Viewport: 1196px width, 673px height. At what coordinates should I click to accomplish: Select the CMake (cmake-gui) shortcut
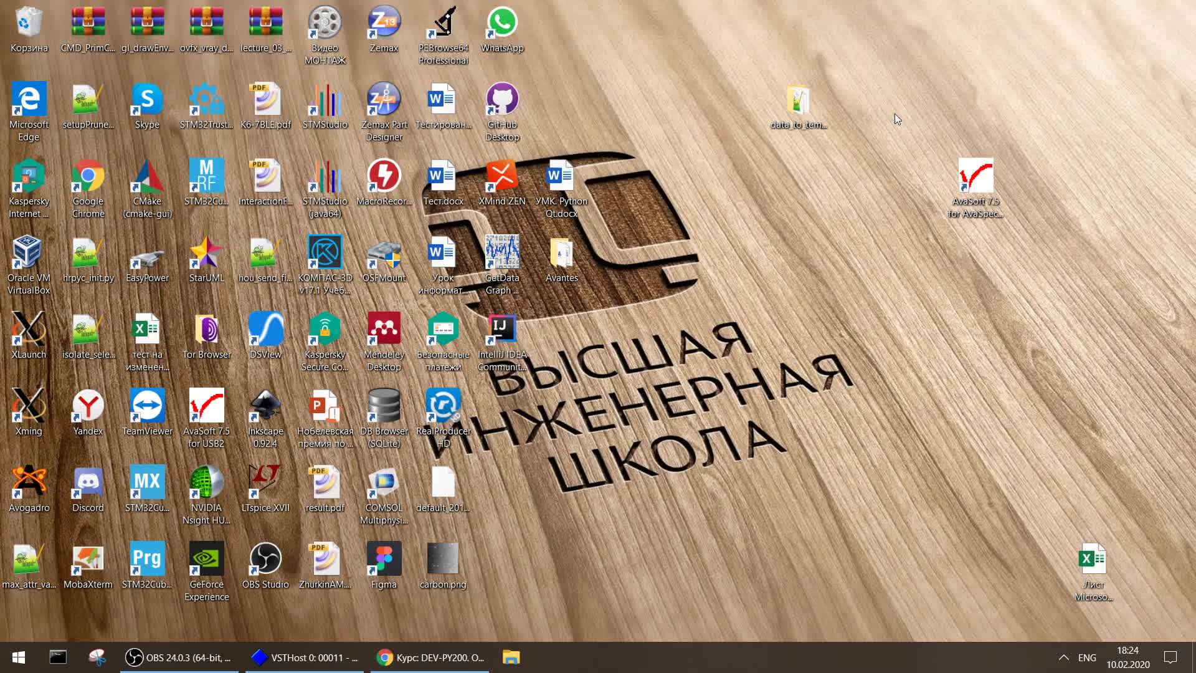(147, 189)
